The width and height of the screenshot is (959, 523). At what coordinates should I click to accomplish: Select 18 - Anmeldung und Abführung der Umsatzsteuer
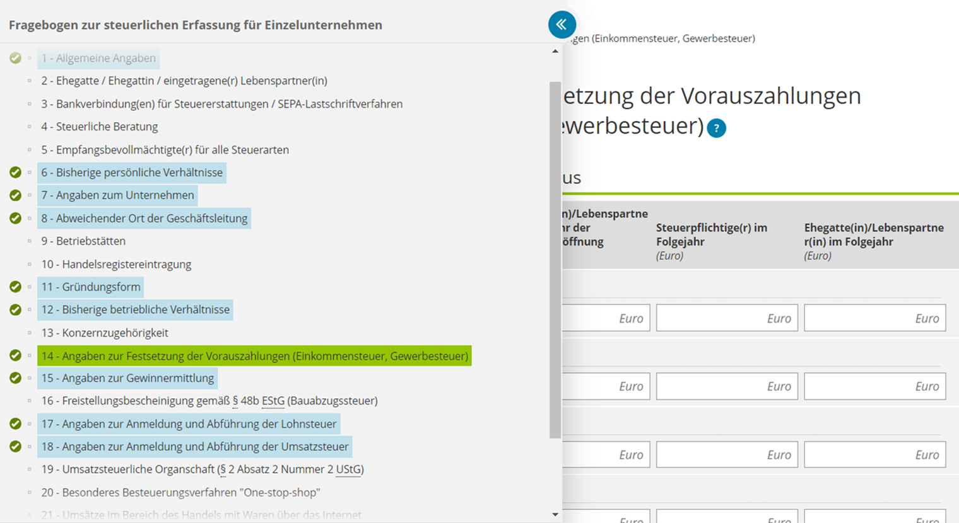(194, 447)
